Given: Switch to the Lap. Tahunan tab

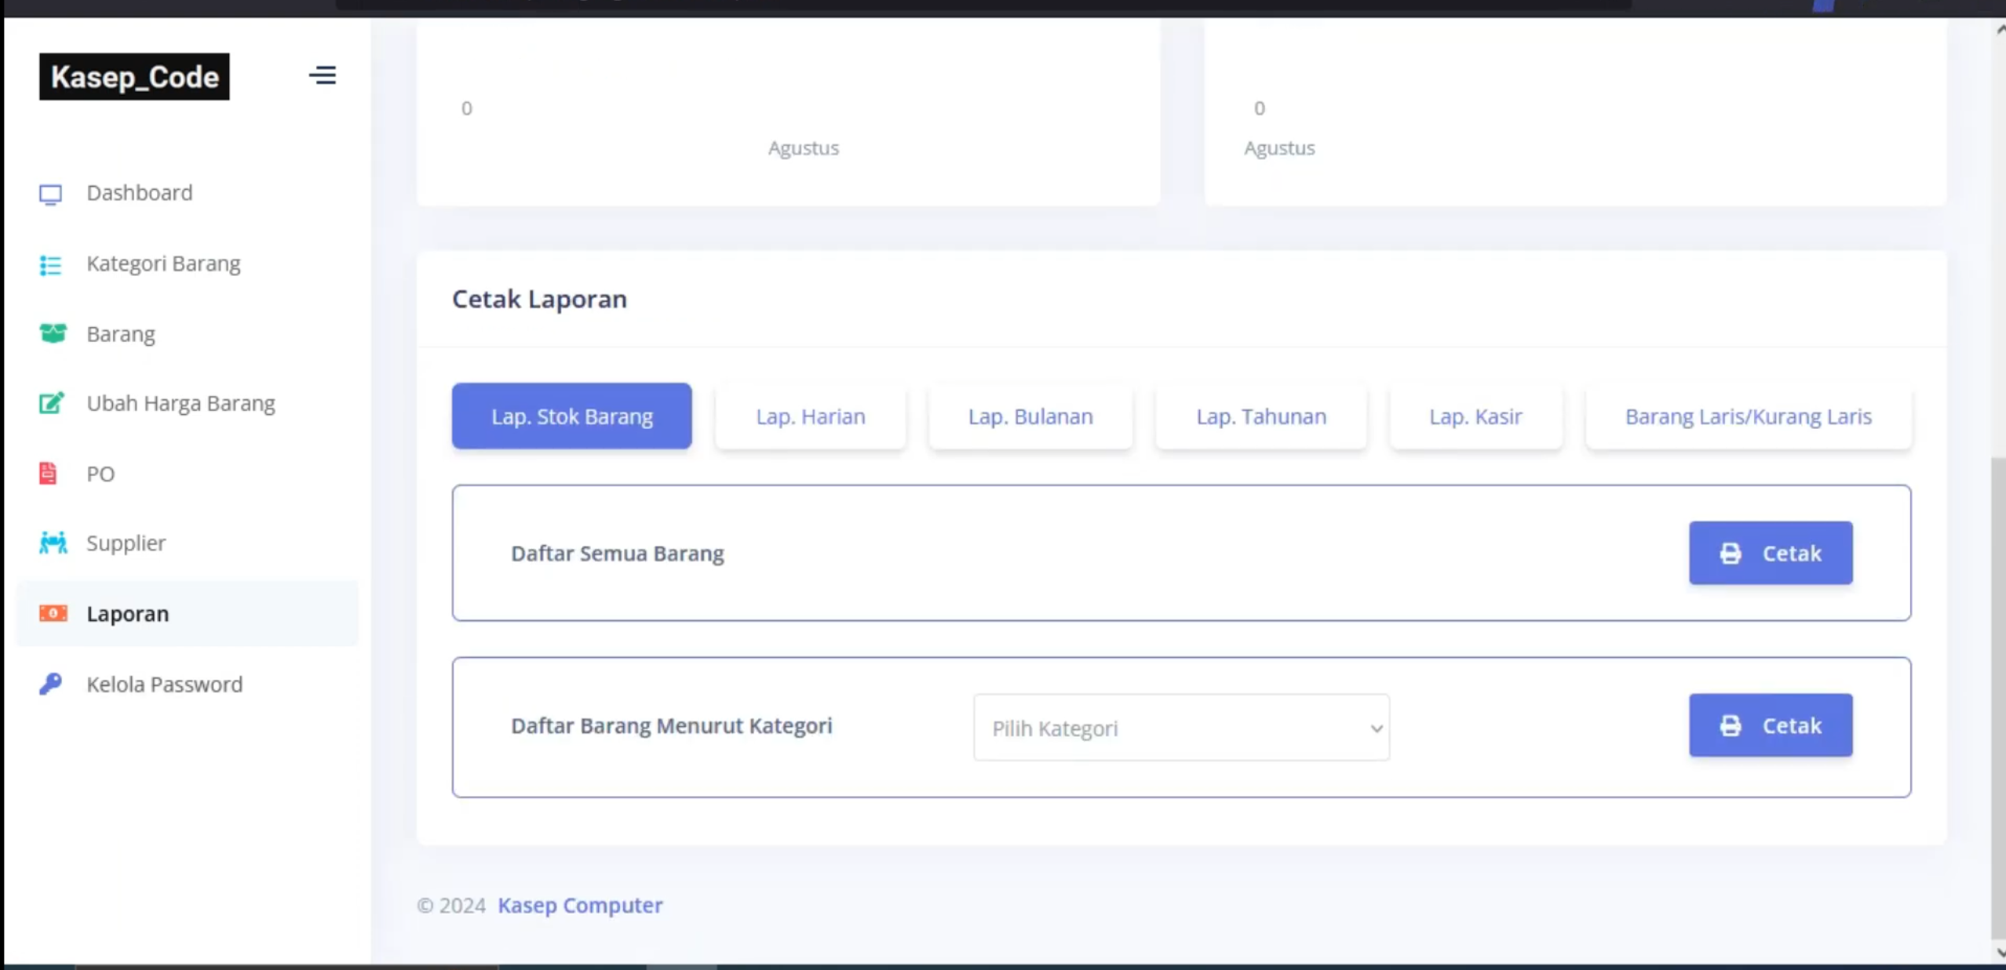Looking at the screenshot, I should [x=1260, y=416].
